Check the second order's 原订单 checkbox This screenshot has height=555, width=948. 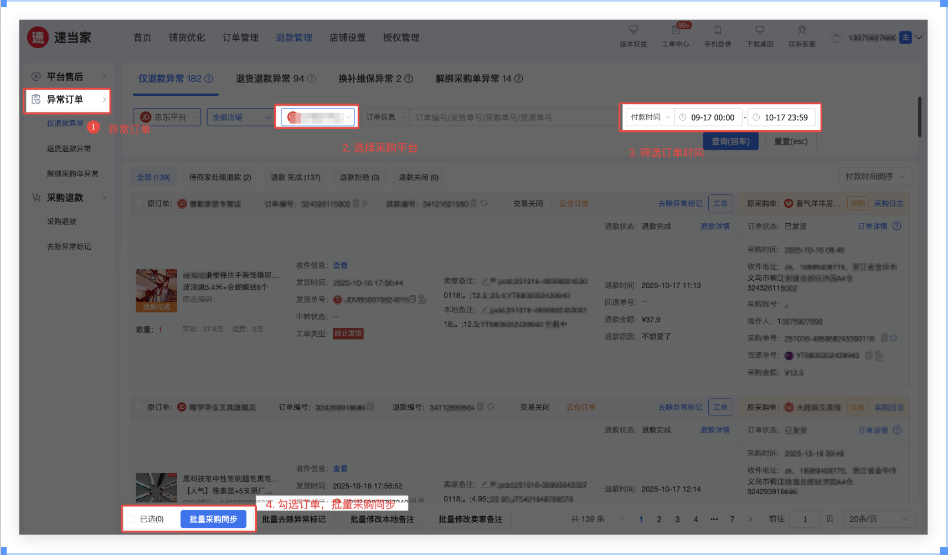point(140,407)
